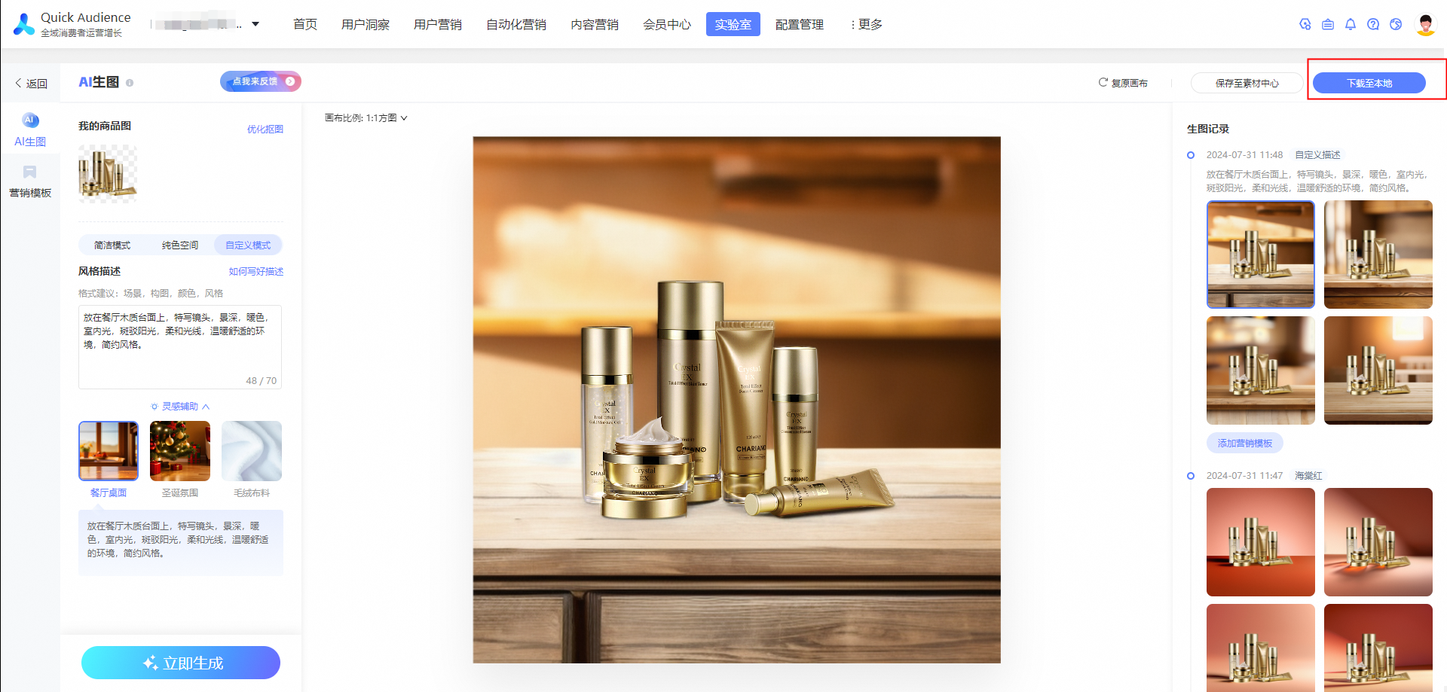Click the Quick Audience logo
Screen dimensions: 1447x692
pyautogui.click(x=72, y=24)
